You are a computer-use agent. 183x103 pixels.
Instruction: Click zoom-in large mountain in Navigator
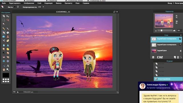tap(174, 31)
